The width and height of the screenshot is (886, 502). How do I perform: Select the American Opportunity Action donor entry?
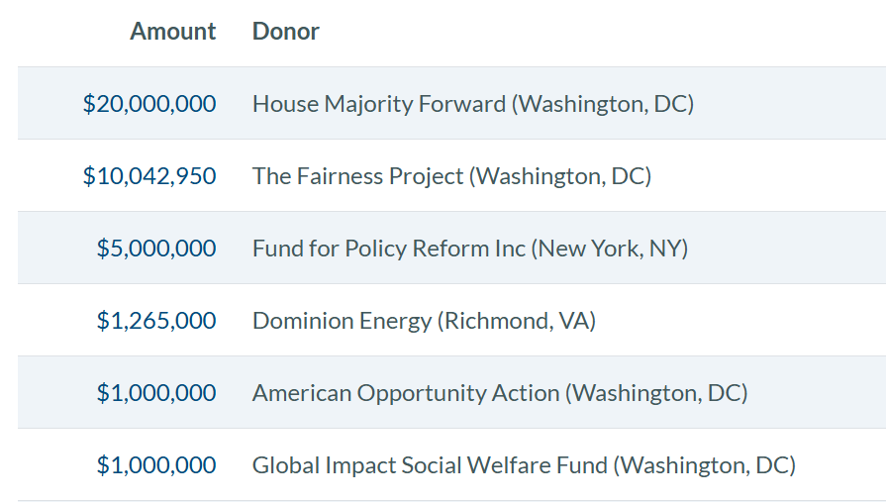pyautogui.click(x=405, y=393)
